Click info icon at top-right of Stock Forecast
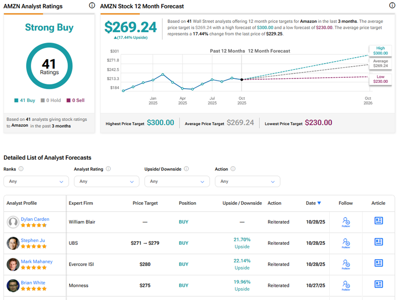399x300 pixels. (x=392, y=6)
